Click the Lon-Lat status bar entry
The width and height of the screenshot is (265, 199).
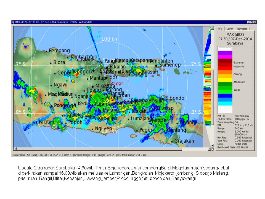[x=55, y=155]
